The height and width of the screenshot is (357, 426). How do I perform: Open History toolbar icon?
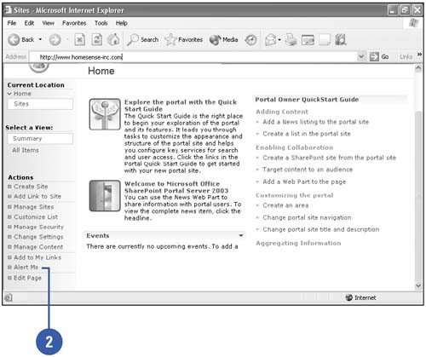(251, 40)
